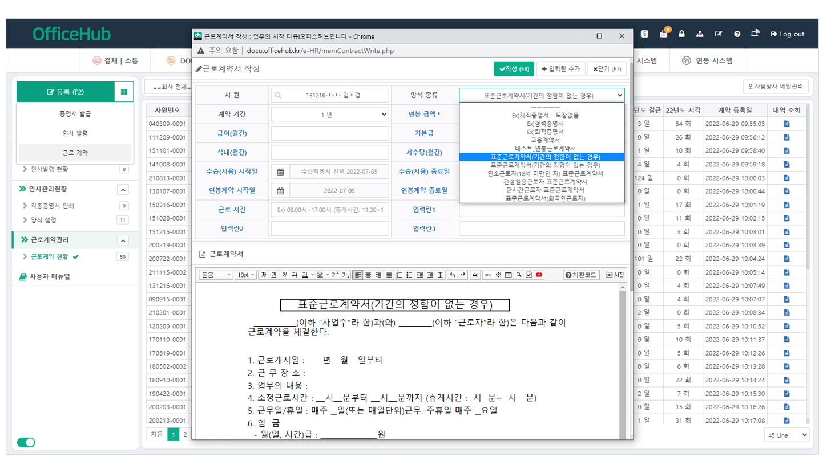This screenshot has width=831, height=469.
Task: Select Ex)경력증명서 in the template list
Action: (x=542, y=123)
